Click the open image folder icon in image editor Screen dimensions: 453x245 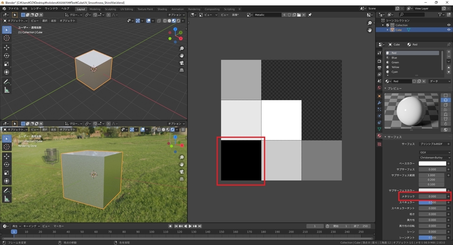point(299,15)
